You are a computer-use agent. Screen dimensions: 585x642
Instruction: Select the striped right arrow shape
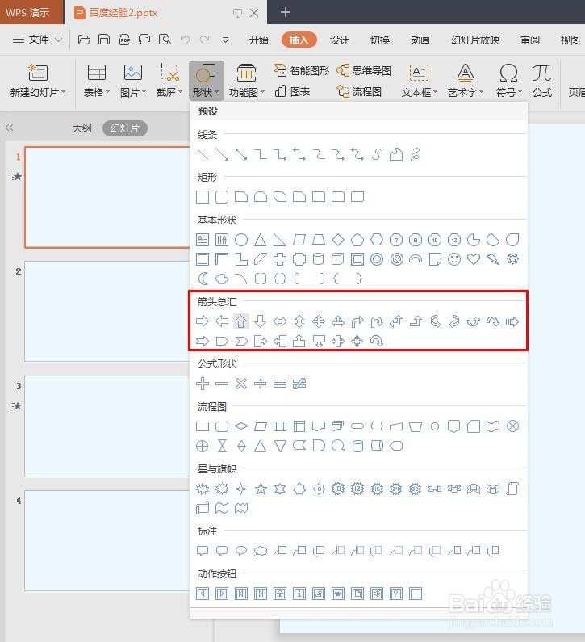(512, 321)
